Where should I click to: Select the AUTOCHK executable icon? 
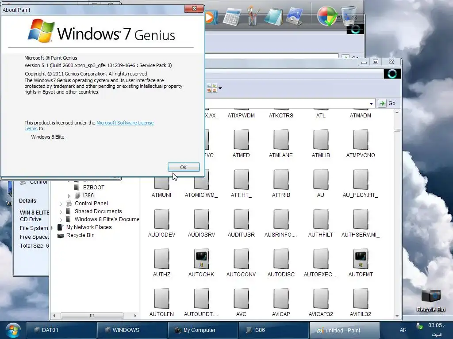[201, 259]
